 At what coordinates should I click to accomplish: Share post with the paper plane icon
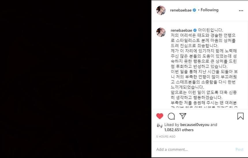[183, 116]
